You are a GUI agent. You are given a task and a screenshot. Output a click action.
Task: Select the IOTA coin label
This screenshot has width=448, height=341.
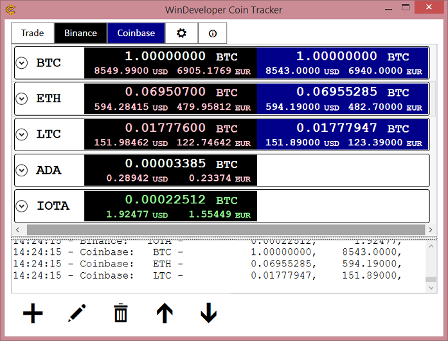pos(53,206)
